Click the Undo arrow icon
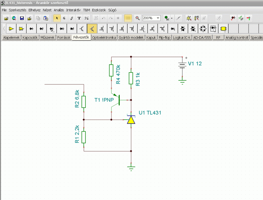Image resolution: width=263 pixels, height=200 pixels. (104, 18)
